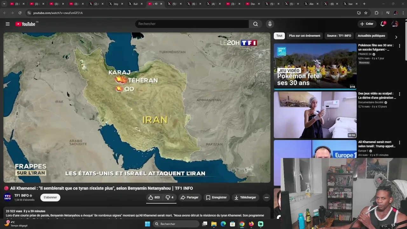Switch to the Des YouTube tab
The height and width of the screenshot is (229, 407).
(252, 4)
